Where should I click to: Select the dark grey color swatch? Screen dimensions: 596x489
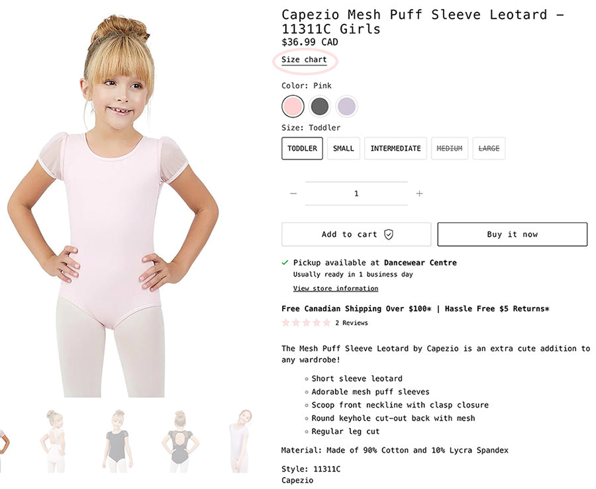pos(320,106)
